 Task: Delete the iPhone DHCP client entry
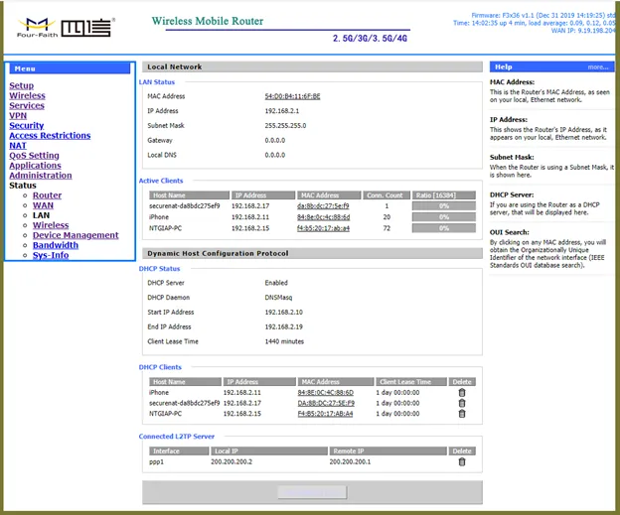[461, 392]
